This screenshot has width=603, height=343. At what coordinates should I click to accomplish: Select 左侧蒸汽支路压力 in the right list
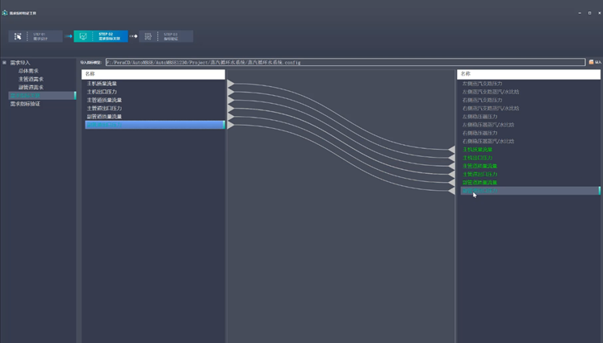tap(485, 83)
